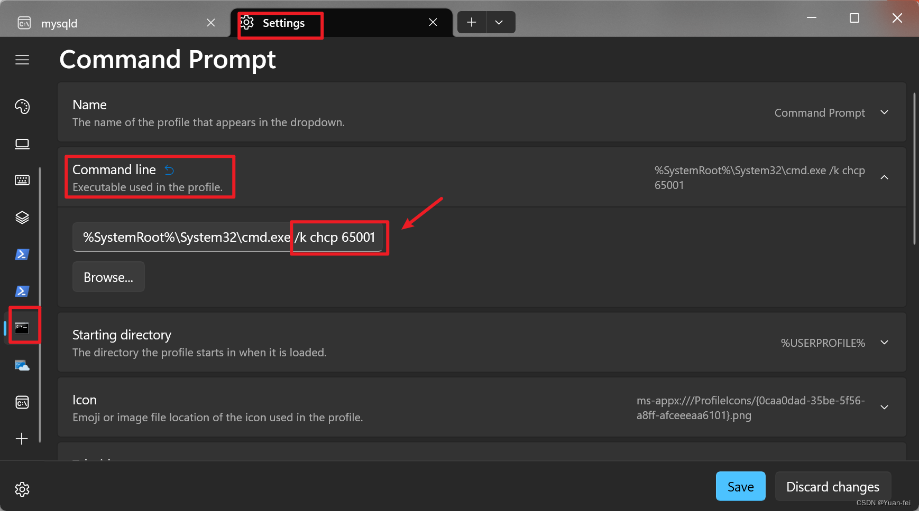Open Color schemes settings in sidebar
Screen dimensions: 919x511
tap(22, 107)
